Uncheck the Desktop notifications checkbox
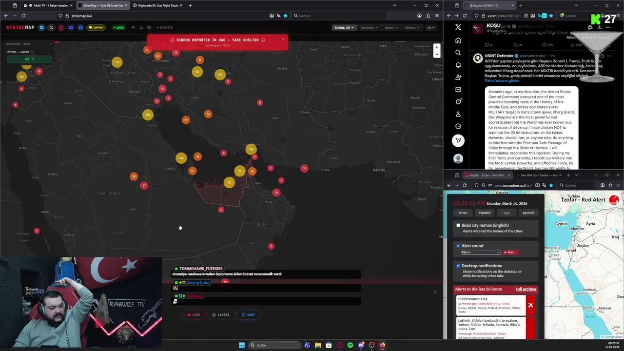Image resolution: width=624 pixels, height=351 pixels. [458, 266]
